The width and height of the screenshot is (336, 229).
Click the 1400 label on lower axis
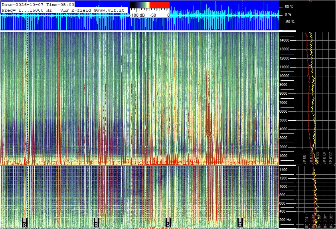(x=283, y=170)
